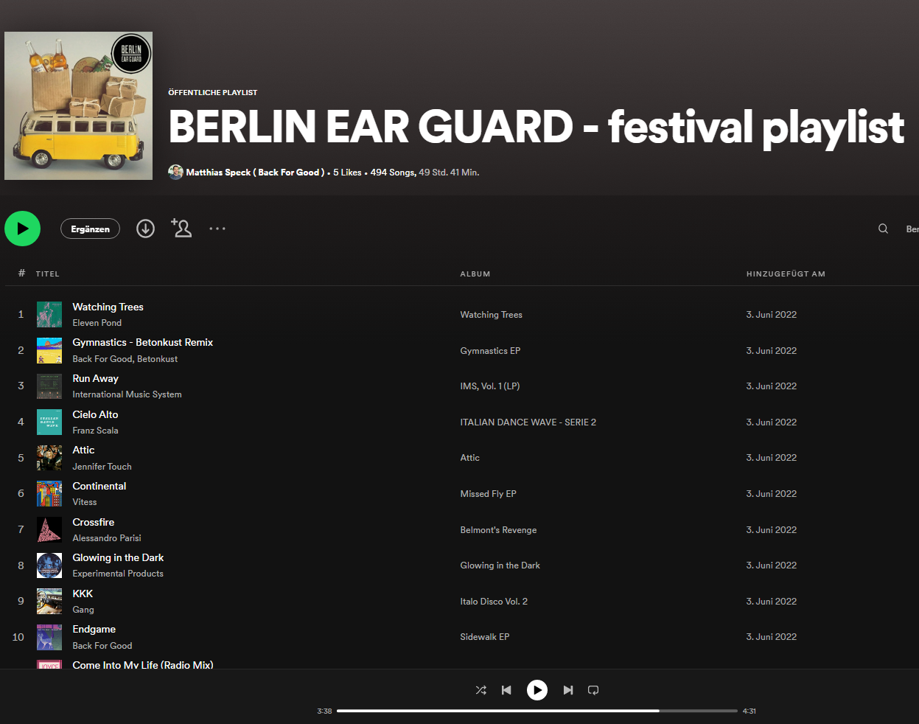Click the play button in the bottom player bar
Viewport: 919px width, 724px height.
click(x=537, y=690)
